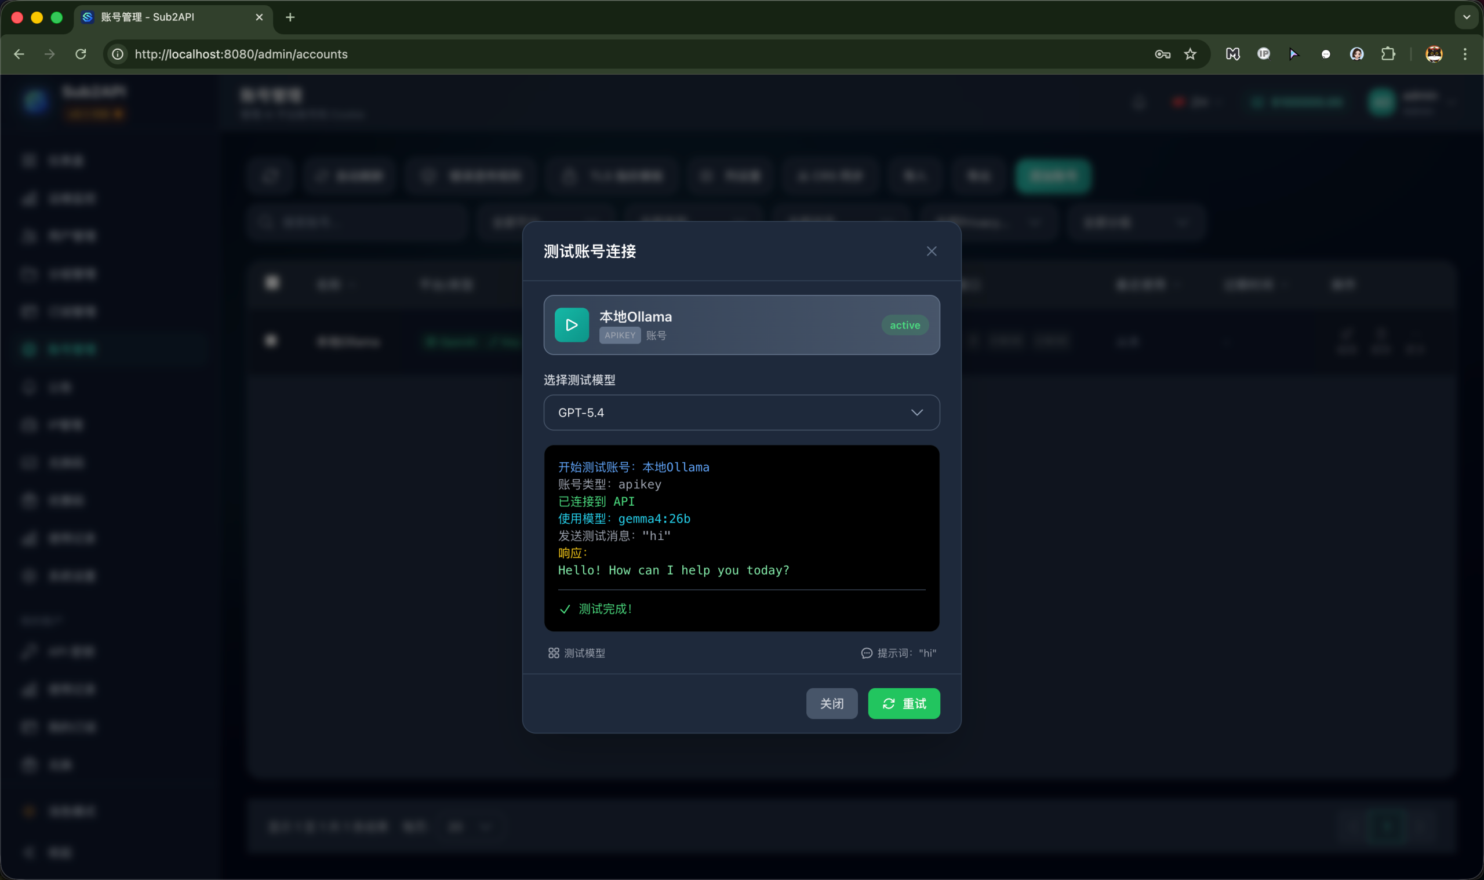1484x880 pixels.
Task: Click the play icon beside 本地Ollama
Action: (x=572, y=325)
